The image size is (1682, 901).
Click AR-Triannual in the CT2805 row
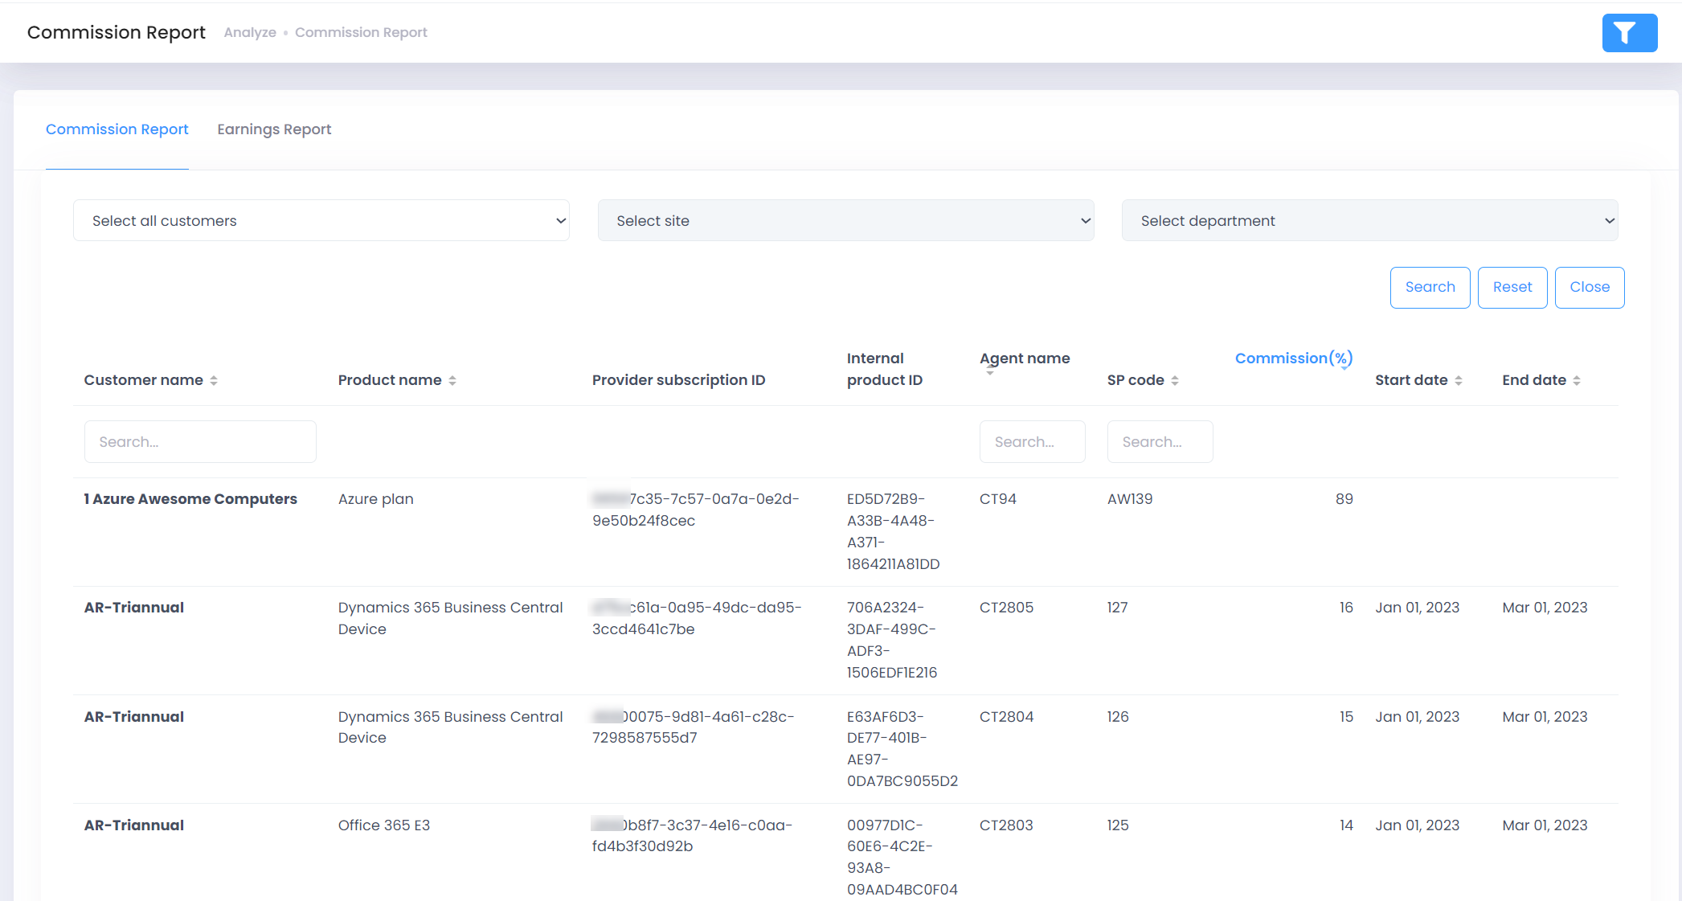(x=134, y=608)
